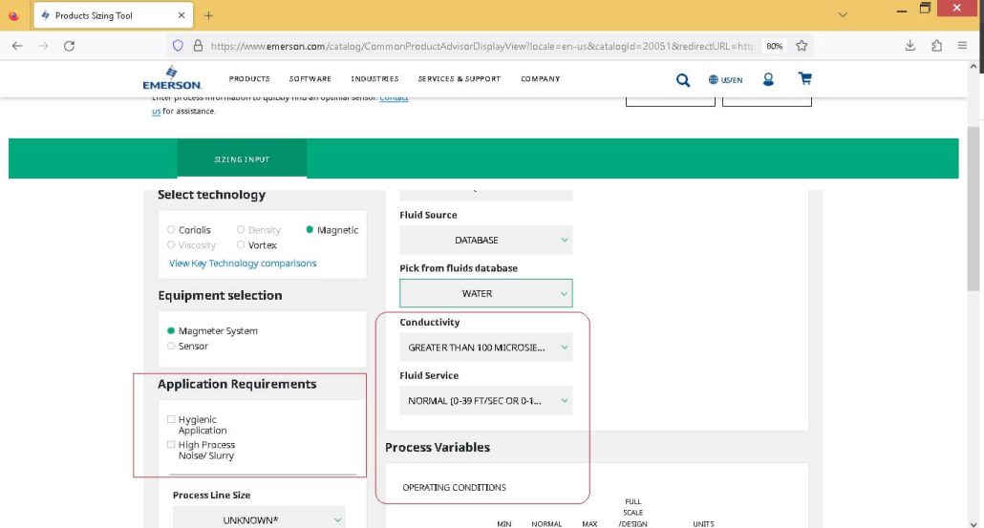Click the page vertical scrollbar thumb
This screenshot has height=528, width=984.
click(x=973, y=207)
